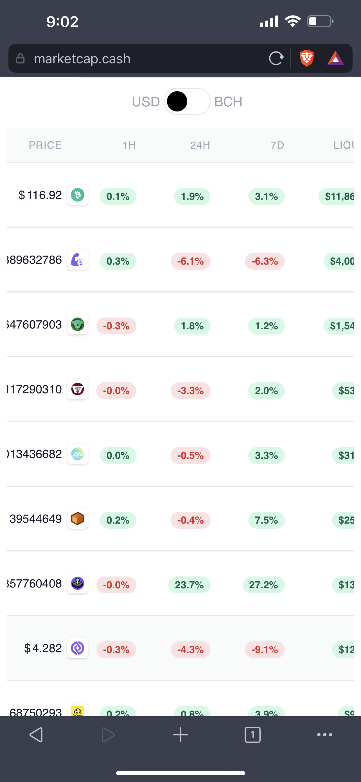The image size is (361, 782).
Task: Tap the green Bitcoin Cash token icon
Action: (78, 195)
